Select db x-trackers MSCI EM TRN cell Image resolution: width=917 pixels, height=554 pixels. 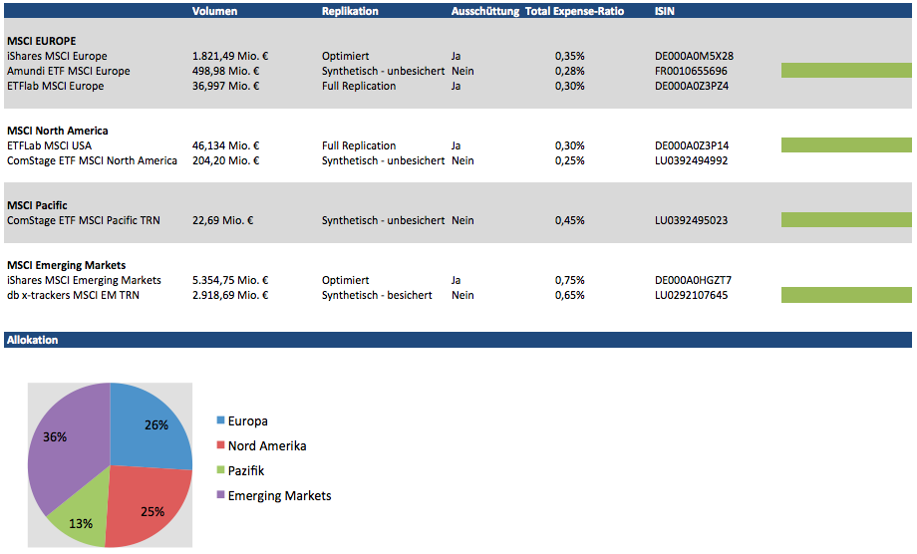click(x=73, y=295)
